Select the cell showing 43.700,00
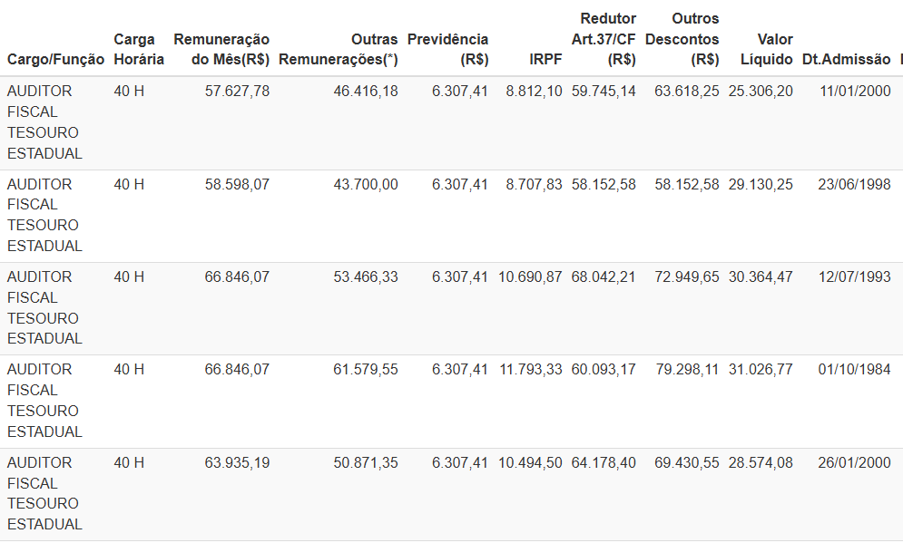 (x=365, y=184)
